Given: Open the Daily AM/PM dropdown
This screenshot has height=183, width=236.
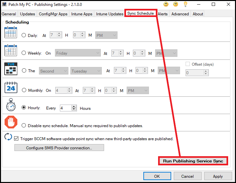Looking at the screenshot, I should tap(106, 35).
